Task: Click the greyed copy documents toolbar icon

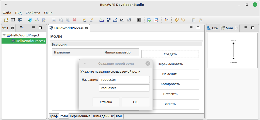Action: [193, 20]
